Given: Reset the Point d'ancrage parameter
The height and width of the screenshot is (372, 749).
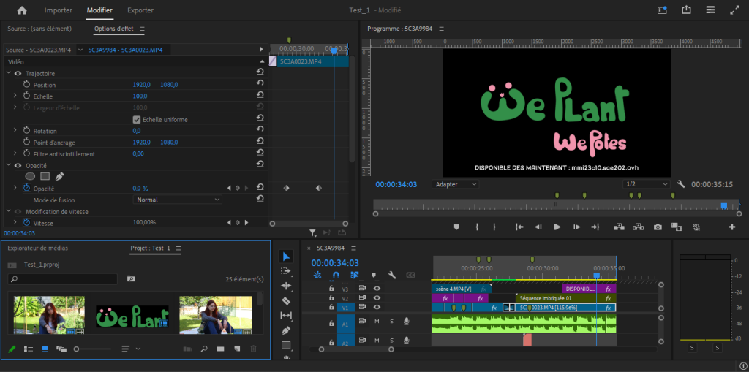Looking at the screenshot, I should click(x=260, y=142).
